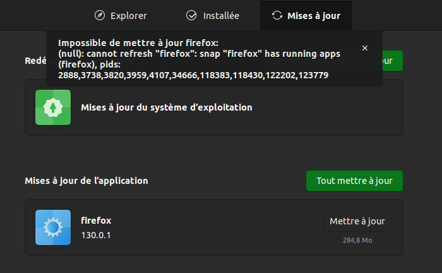Select the Mises à jour tab
The image size is (442, 273).
306,16
